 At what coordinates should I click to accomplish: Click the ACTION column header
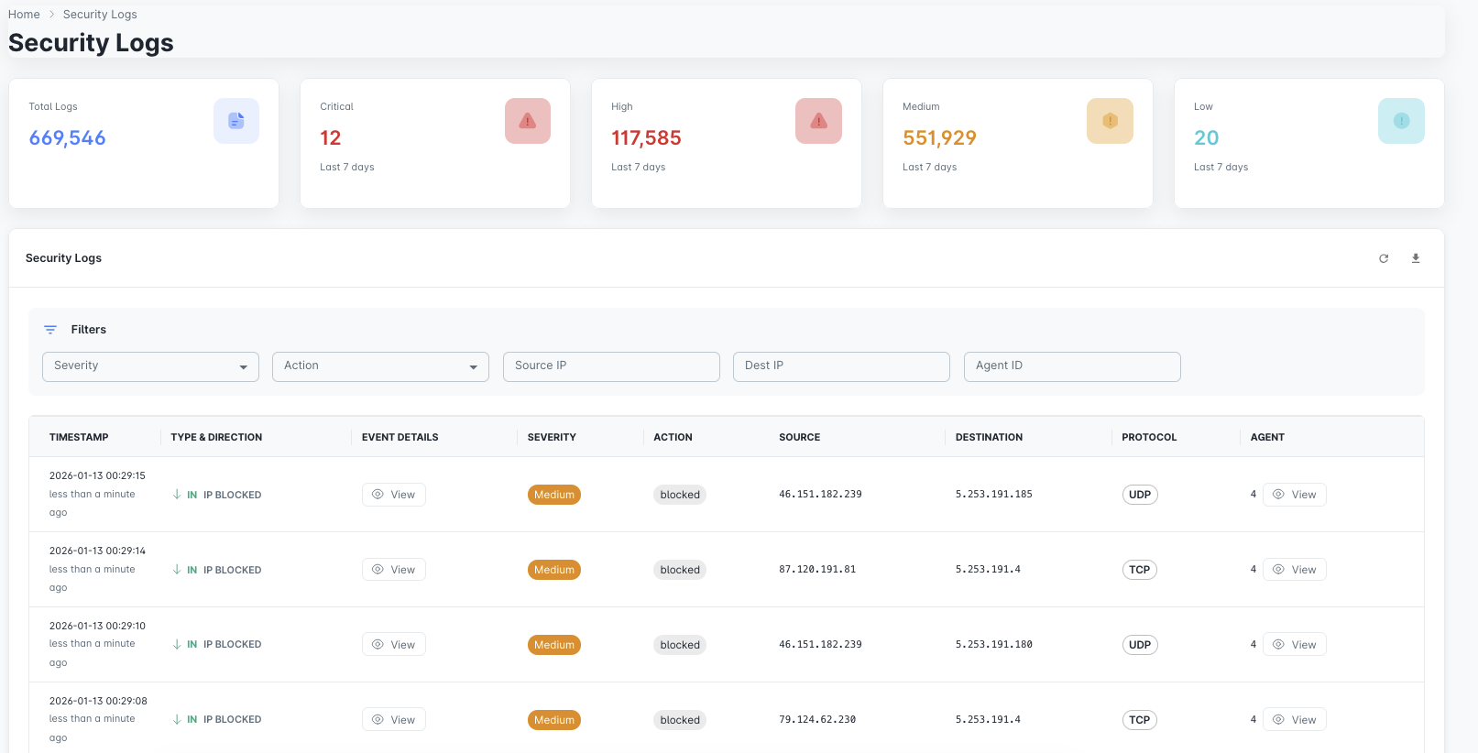point(673,438)
